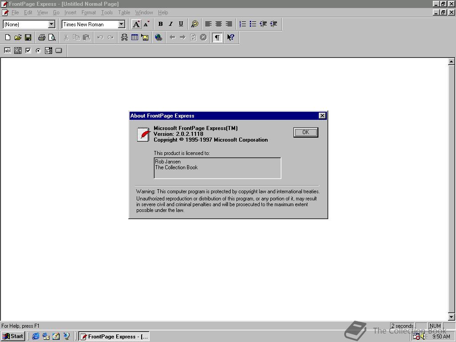This screenshot has height=342, width=456.
Task: Save the page with floppy icon
Action: (x=28, y=37)
